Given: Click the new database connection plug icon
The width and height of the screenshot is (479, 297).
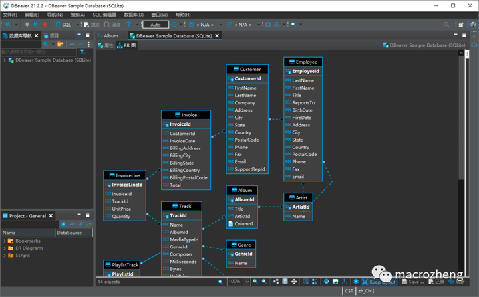Looking at the screenshot, I should point(7,25).
